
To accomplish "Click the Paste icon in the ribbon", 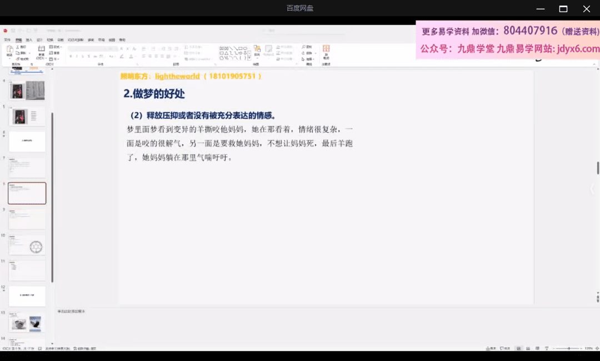I will [x=9, y=51].
